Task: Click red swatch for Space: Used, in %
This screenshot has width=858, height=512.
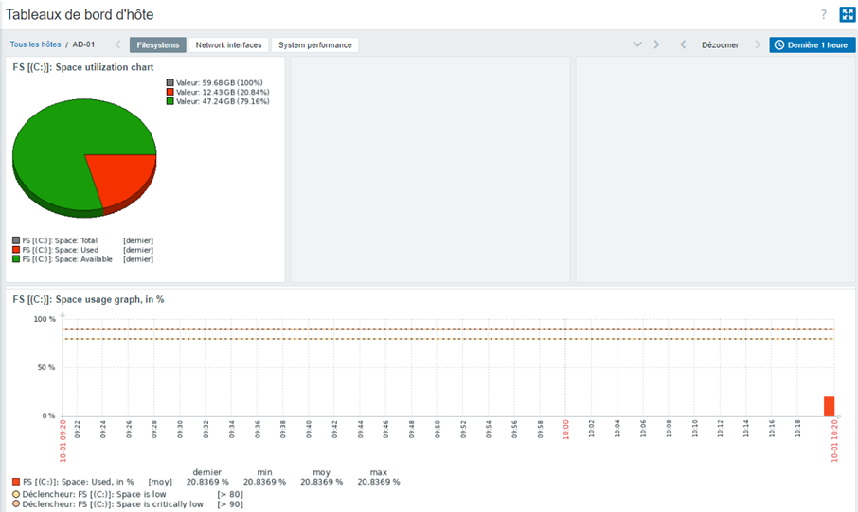Action: click(16, 482)
